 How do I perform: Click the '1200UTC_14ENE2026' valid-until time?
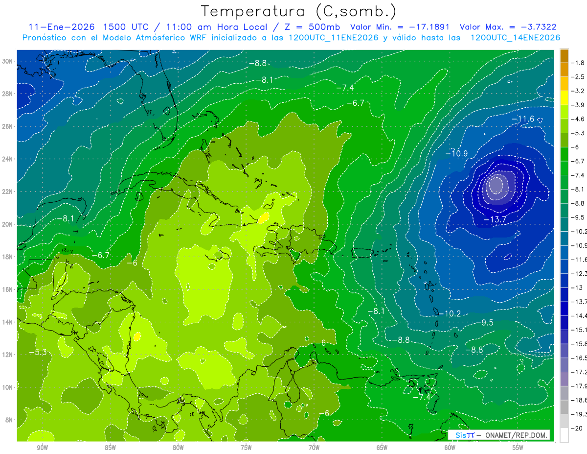click(x=515, y=38)
